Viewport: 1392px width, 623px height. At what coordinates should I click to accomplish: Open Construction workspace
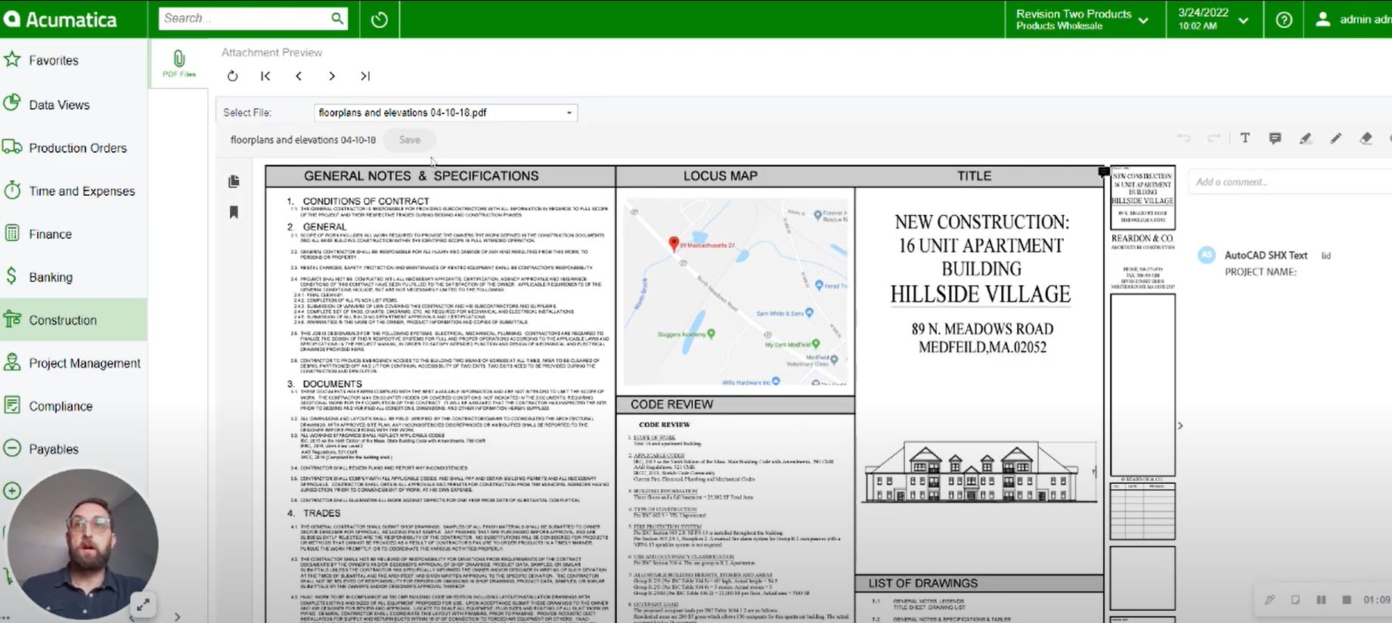[73, 320]
